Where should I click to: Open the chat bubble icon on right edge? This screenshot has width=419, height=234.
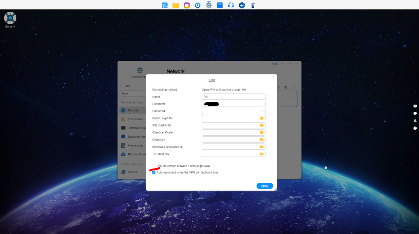pos(415,113)
